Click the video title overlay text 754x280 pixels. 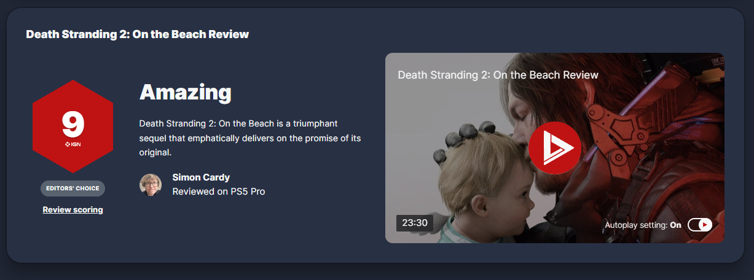click(498, 75)
